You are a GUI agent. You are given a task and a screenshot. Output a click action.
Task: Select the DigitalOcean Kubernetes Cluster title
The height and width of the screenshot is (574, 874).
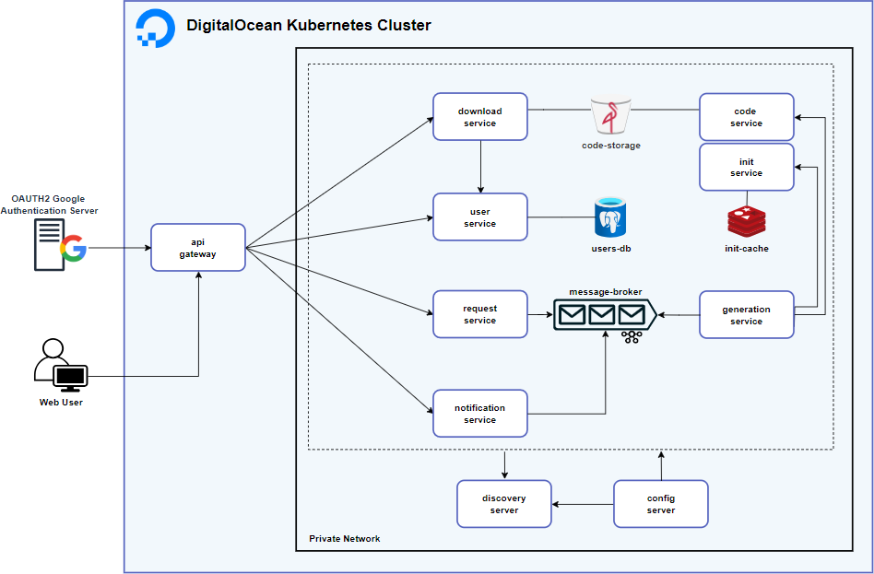(x=308, y=26)
